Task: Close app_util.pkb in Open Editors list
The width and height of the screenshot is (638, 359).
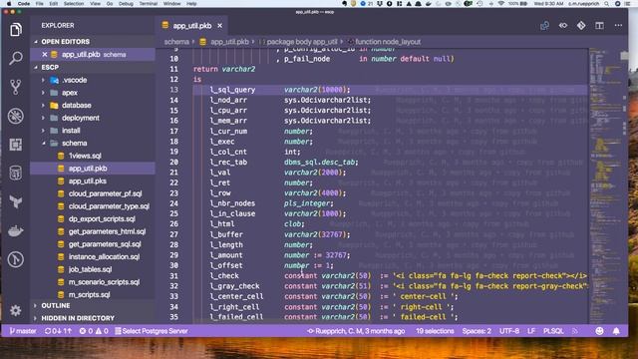Action: (44, 54)
